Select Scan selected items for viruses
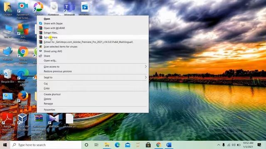The height and width of the screenshot is (149, 266). 93,47
